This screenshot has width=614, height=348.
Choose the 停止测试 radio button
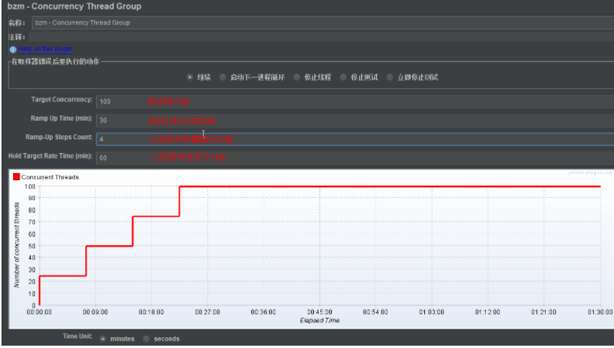[343, 77]
